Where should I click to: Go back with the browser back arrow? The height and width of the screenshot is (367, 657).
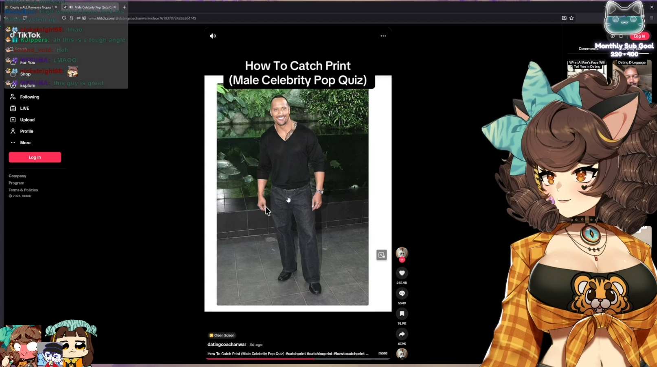coord(6,18)
